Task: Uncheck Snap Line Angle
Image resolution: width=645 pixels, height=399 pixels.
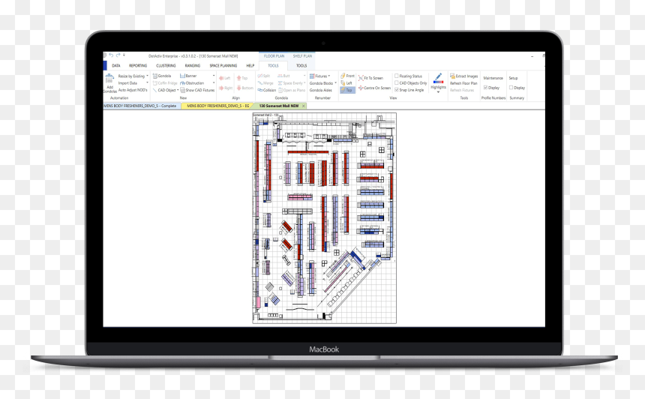Action: click(397, 90)
